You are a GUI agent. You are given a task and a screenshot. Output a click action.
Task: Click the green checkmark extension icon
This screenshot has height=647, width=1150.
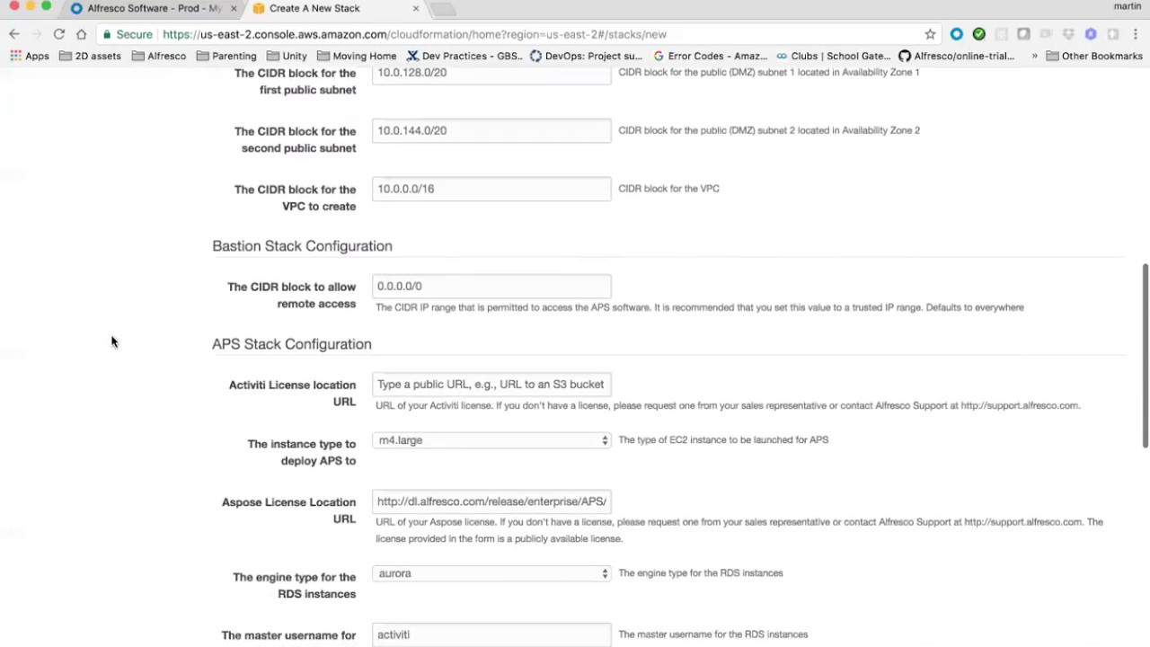(978, 34)
